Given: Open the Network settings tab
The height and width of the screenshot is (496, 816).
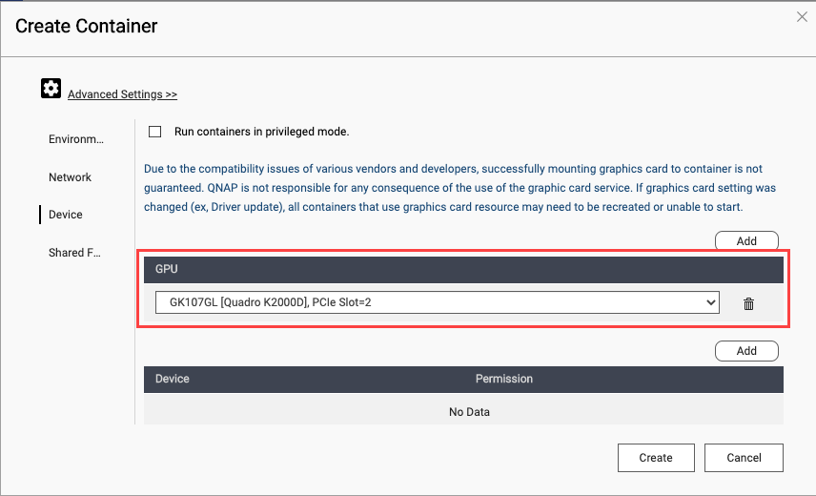Looking at the screenshot, I should (71, 177).
